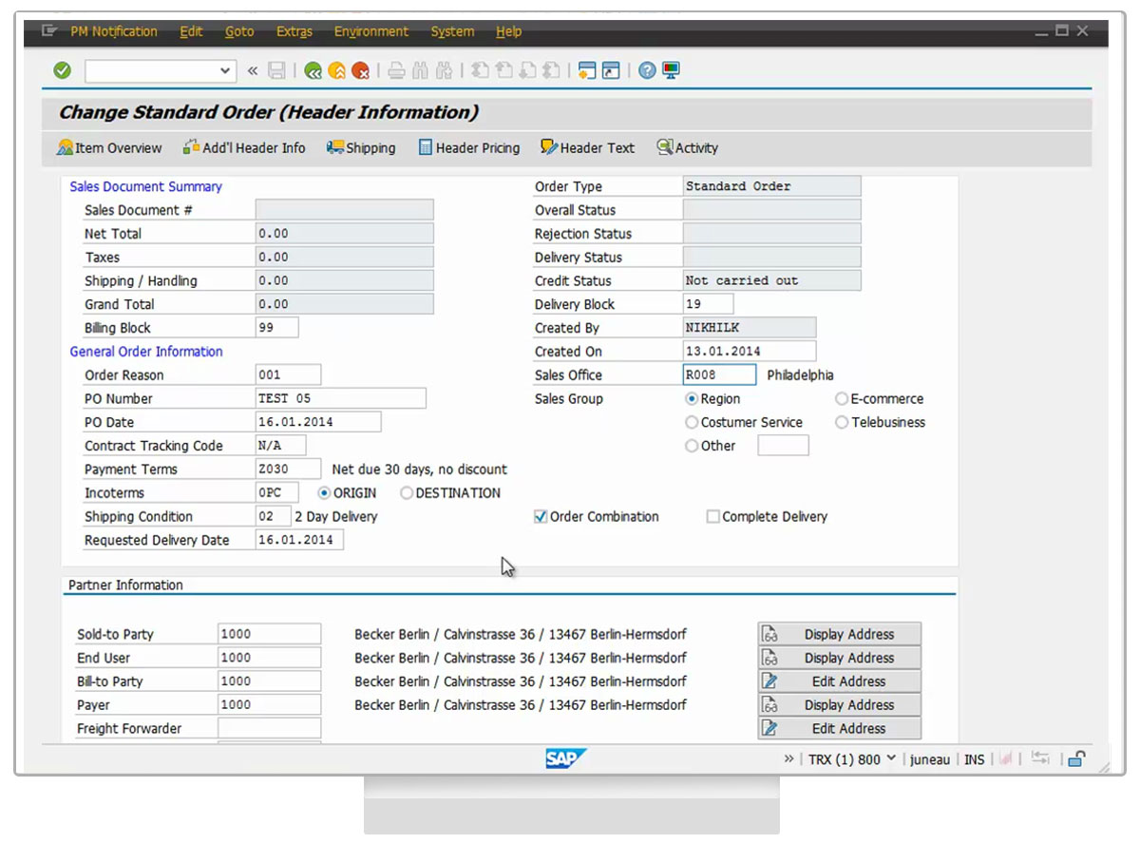Select the DESTINATION incoterms radio button

click(407, 493)
